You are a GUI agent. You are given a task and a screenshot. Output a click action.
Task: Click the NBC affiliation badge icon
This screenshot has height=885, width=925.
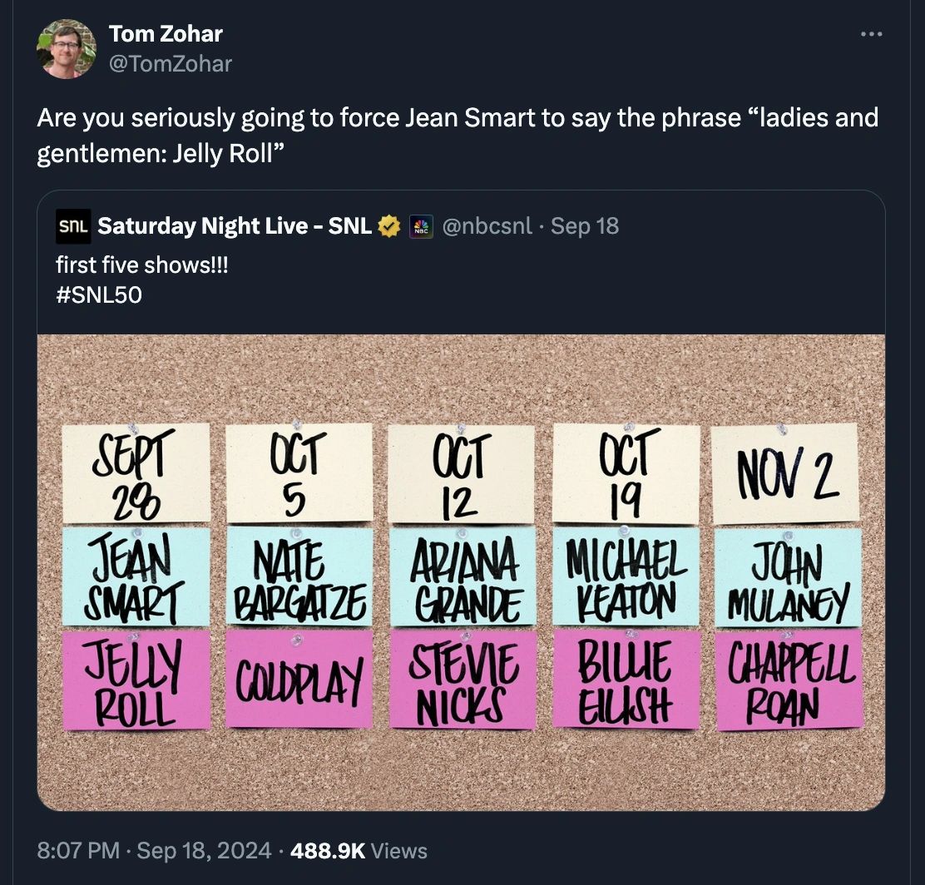click(423, 226)
